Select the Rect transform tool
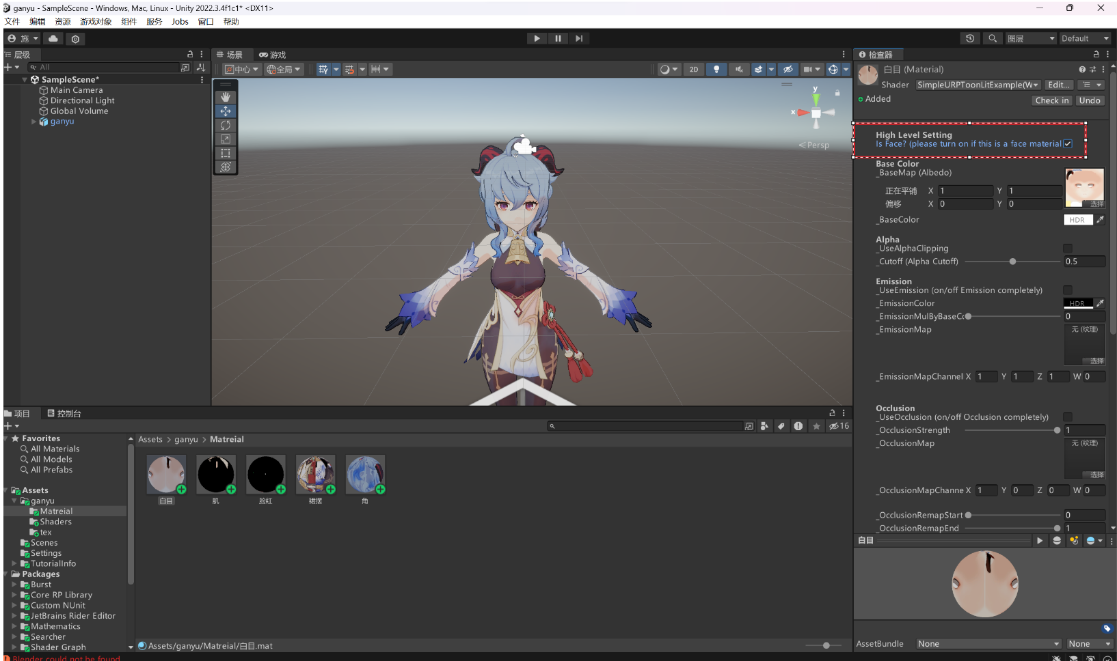 tap(226, 153)
